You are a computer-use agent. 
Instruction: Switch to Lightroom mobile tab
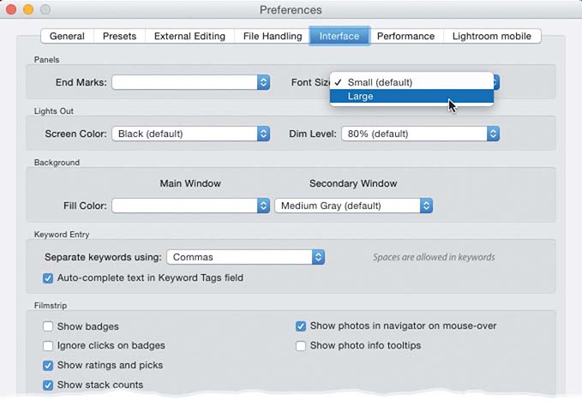[x=492, y=36]
